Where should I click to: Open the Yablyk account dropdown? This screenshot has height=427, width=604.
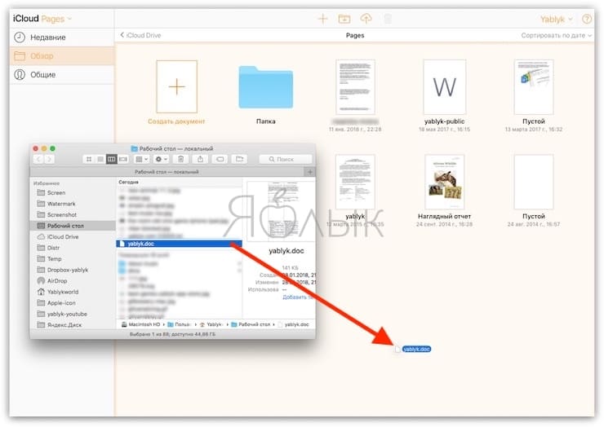[x=556, y=20]
